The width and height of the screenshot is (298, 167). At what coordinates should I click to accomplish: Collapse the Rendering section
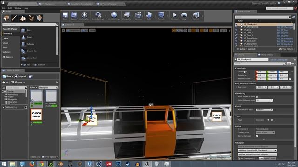235,93
